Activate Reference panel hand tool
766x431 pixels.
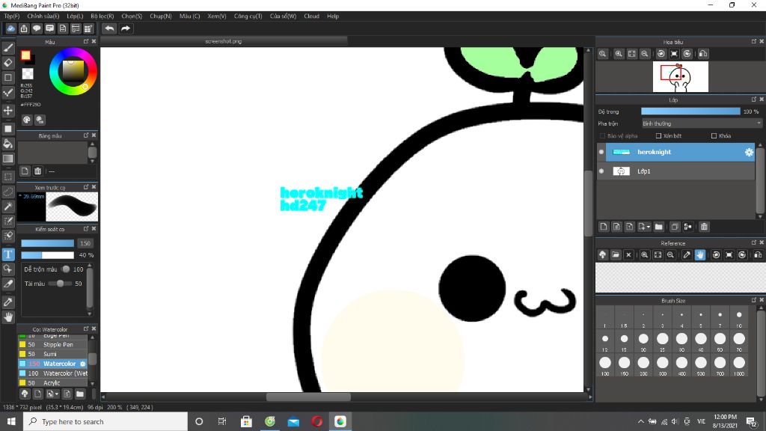tap(700, 254)
